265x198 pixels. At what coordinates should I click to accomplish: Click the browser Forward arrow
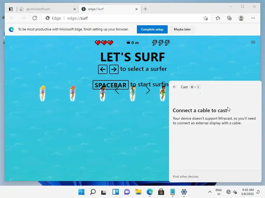(23, 18)
